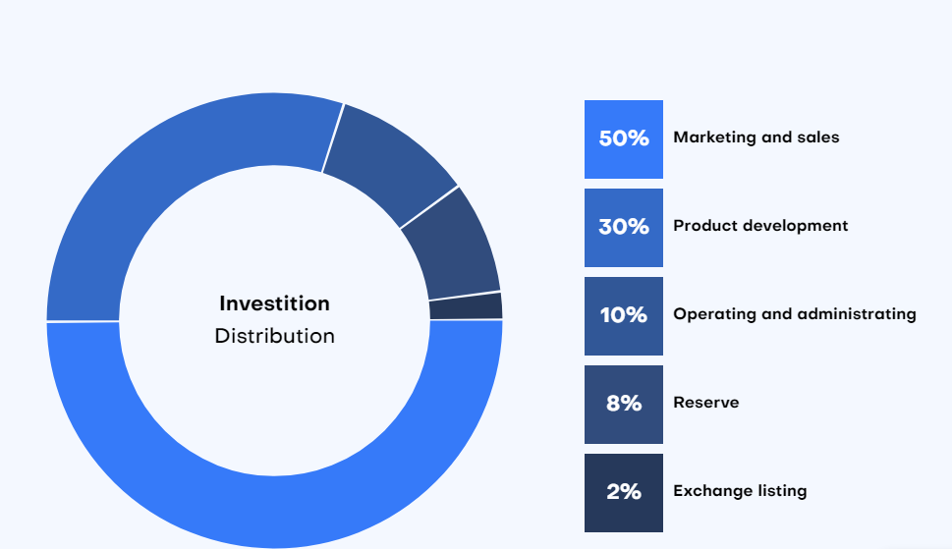Click the 30% Product development swatch
The height and width of the screenshot is (549, 952).
coord(624,228)
